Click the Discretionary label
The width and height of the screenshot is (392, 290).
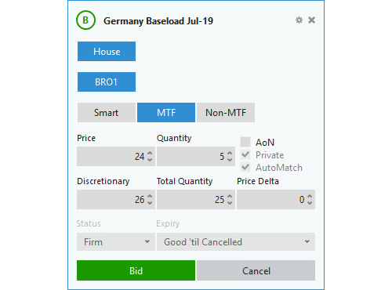(x=103, y=181)
